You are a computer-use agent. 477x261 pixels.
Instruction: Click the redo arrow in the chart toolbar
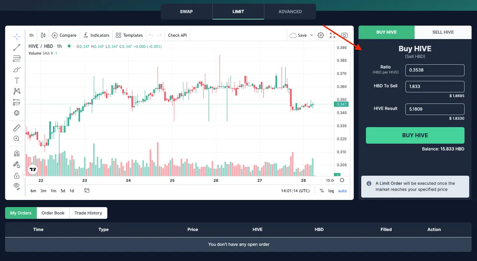pos(159,35)
